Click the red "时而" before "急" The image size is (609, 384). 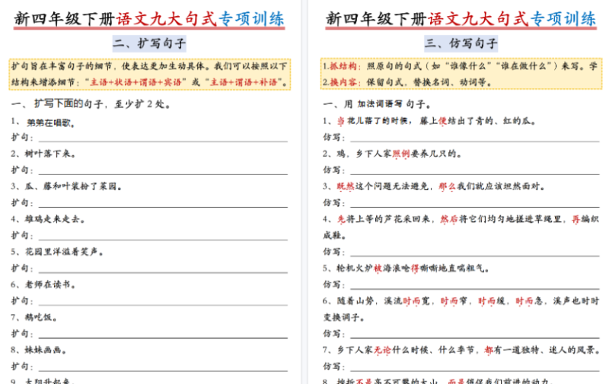pyautogui.click(x=525, y=301)
